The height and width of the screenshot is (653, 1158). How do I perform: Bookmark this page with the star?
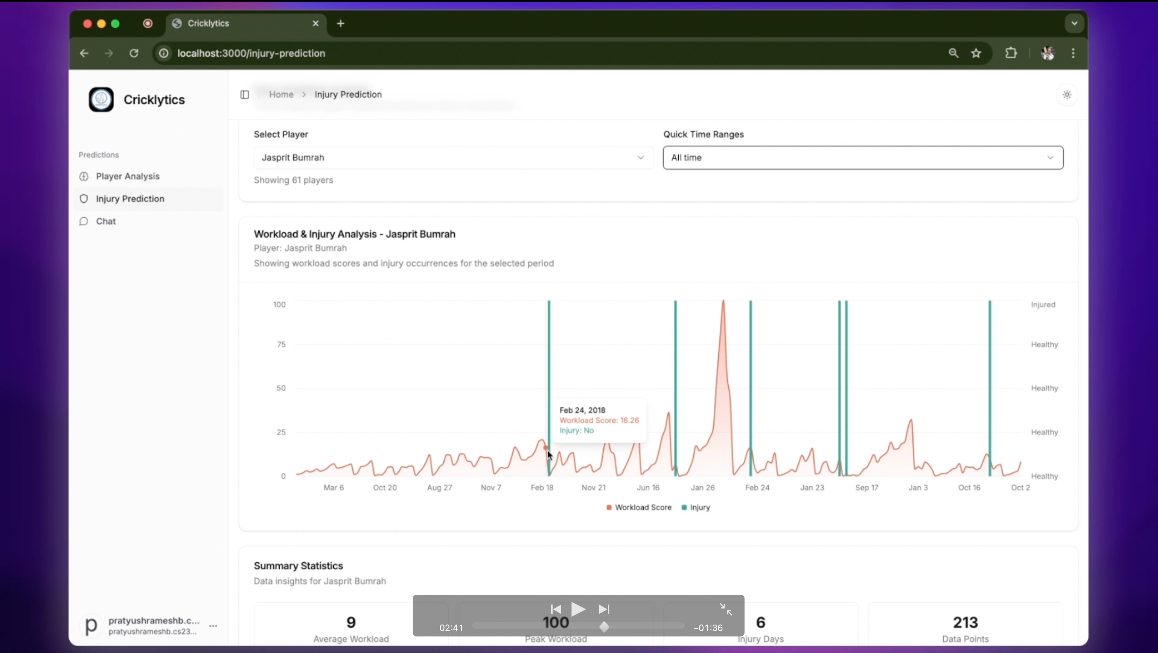coord(976,53)
